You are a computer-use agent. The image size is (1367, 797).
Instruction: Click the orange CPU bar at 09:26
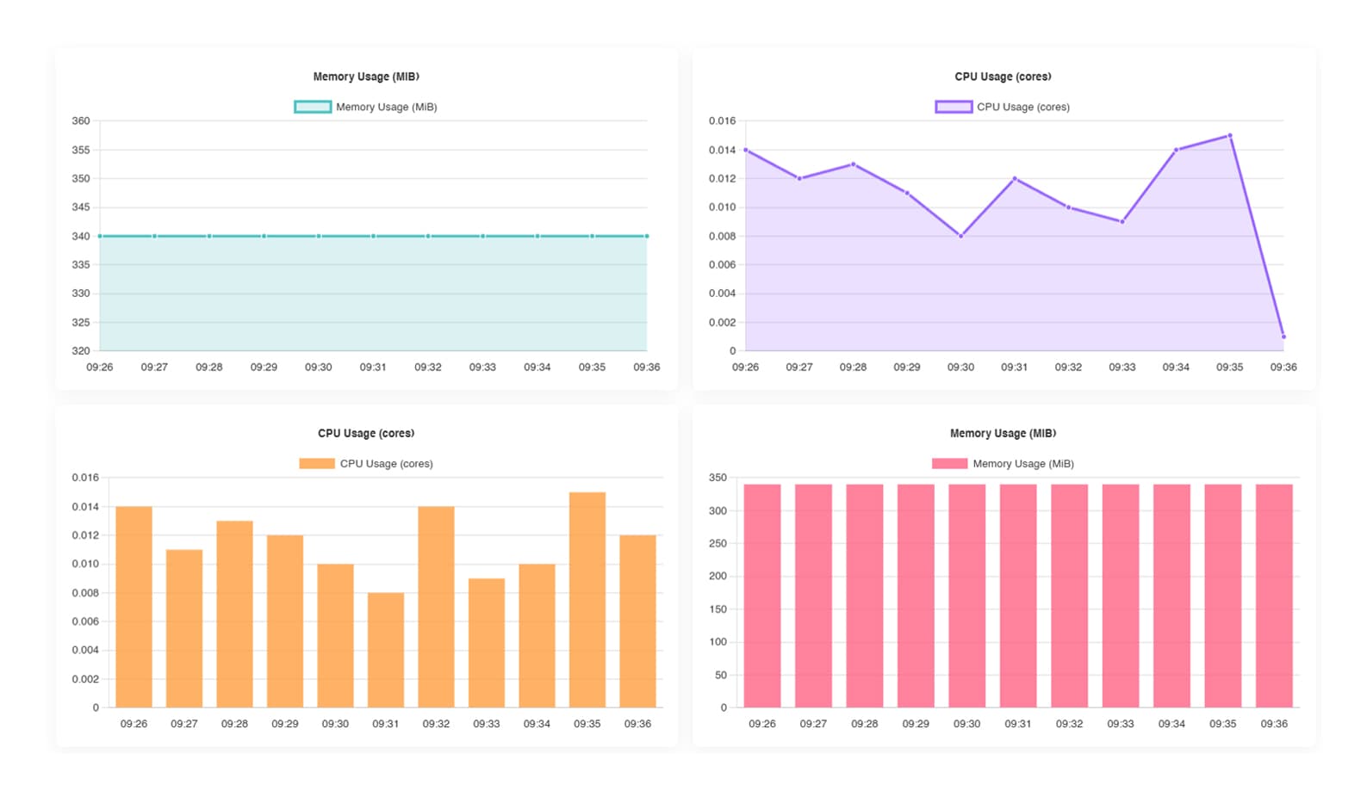(134, 607)
